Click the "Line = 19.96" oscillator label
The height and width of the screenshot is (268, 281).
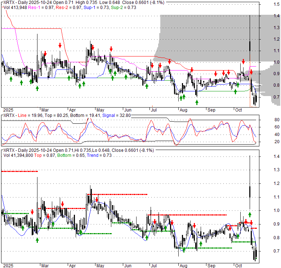pyautogui.click(x=30, y=115)
